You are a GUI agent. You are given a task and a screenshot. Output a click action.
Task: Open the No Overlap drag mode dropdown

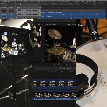pos(82,2)
